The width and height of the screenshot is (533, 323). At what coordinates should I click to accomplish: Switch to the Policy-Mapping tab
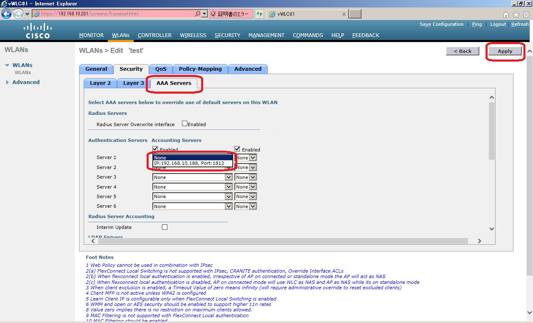(200, 69)
